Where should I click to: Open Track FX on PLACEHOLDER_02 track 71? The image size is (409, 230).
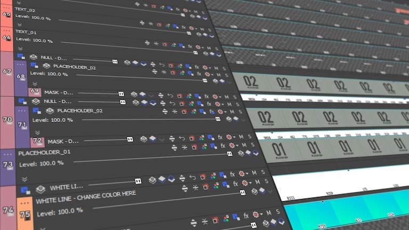pyautogui.click(x=212, y=112)
